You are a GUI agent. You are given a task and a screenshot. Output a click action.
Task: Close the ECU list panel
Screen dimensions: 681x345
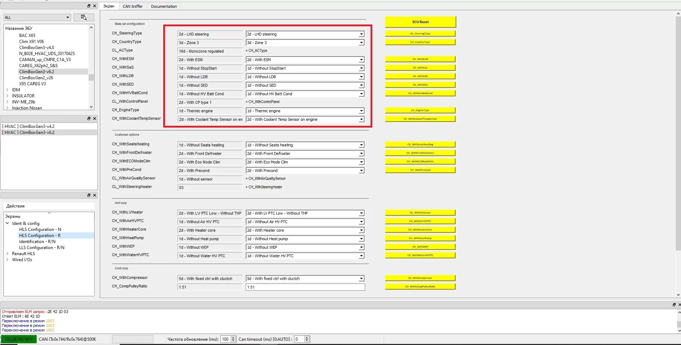95,6
